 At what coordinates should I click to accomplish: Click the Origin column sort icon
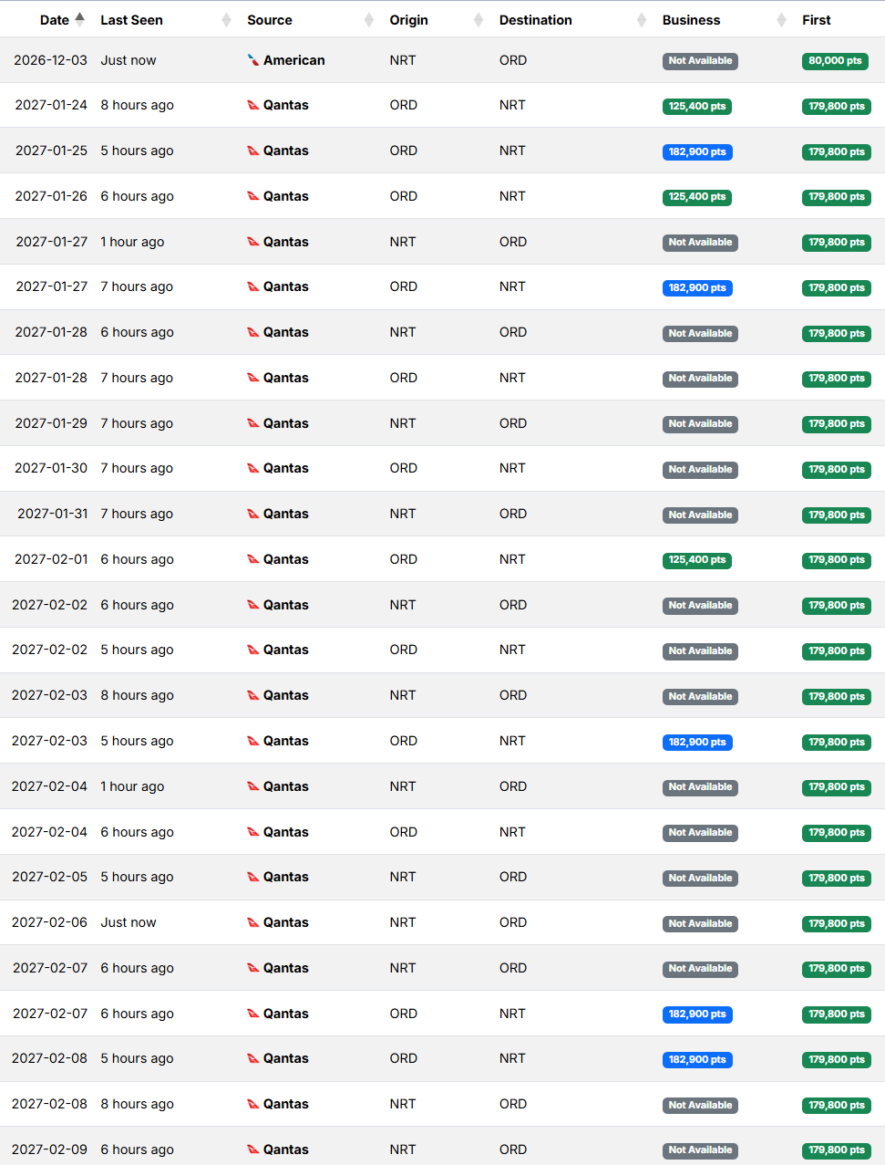point(479,20)
